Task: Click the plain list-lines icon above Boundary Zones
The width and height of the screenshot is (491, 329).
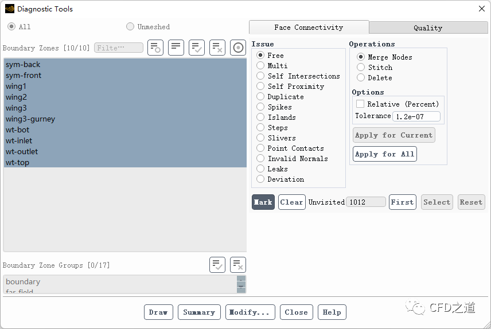Action: tap(176, 48)
